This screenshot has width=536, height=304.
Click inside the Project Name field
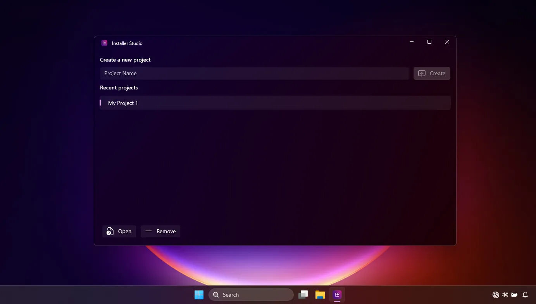click(x=254, y=73)
